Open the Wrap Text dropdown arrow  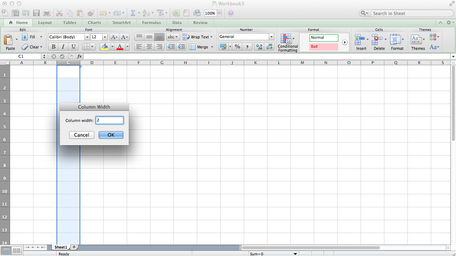click(x=211, y=37)
